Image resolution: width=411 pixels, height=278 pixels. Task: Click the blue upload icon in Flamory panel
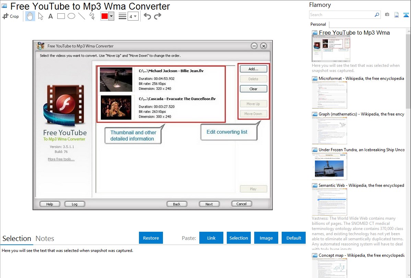coord(406,15)
